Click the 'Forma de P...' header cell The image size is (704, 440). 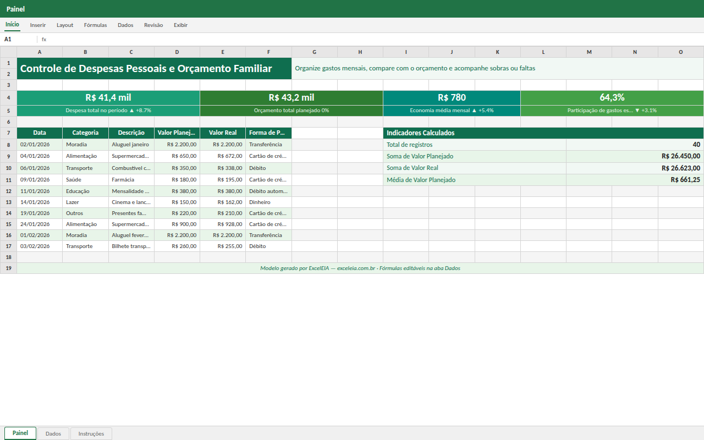tap(269, 133)
